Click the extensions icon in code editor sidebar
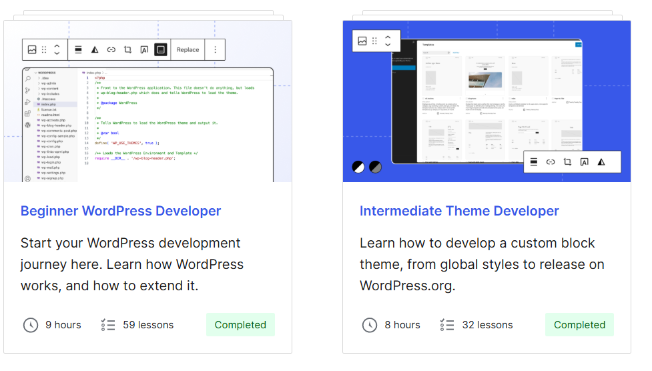Image resolution: width=652 pixels, height=371 pixels. (28, 113)
